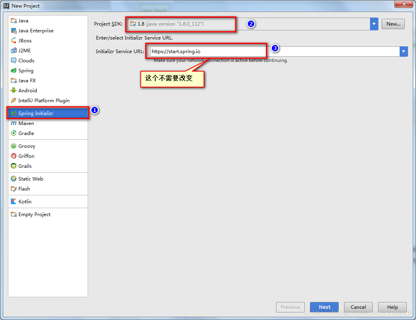The image size is (416, 320).
Task: Click the Project SDK label
Action: [108, 24]
